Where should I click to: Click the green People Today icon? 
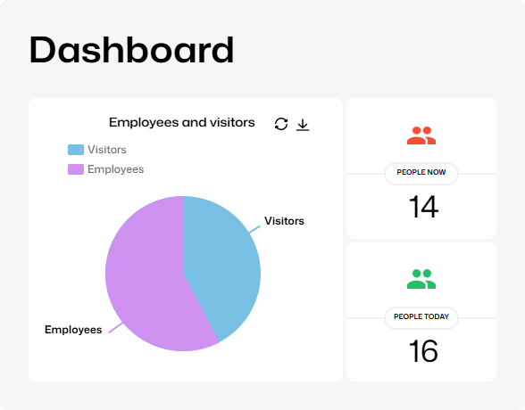coord(421,279)
